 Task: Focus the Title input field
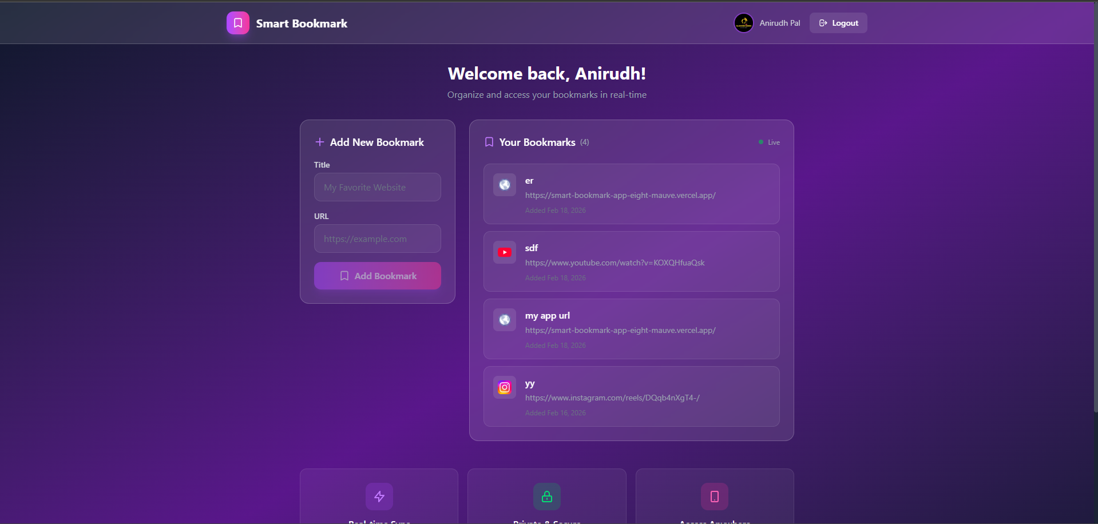[x=378, y=187]
